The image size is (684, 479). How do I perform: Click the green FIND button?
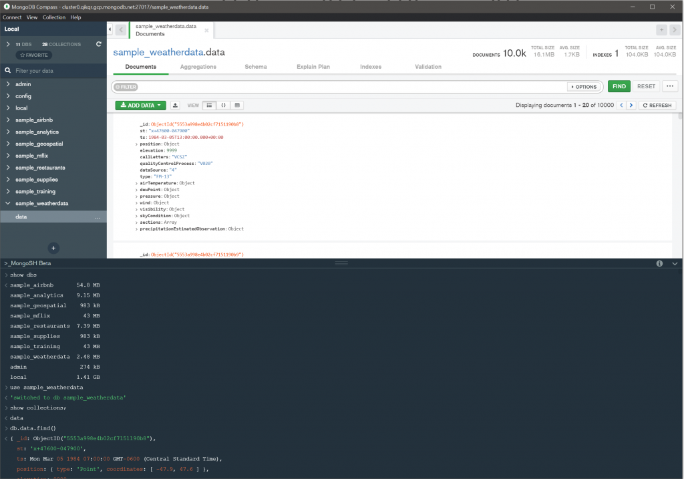[619, 86]
